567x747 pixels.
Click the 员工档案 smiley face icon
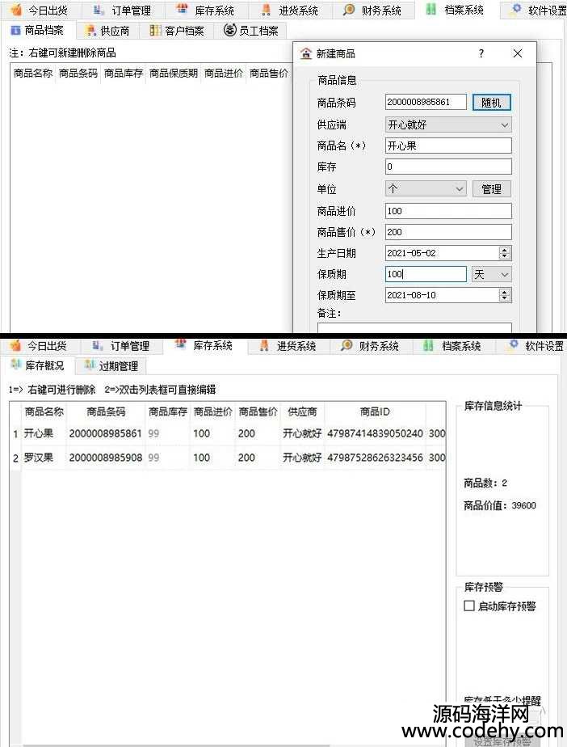(x=230, y=31)
